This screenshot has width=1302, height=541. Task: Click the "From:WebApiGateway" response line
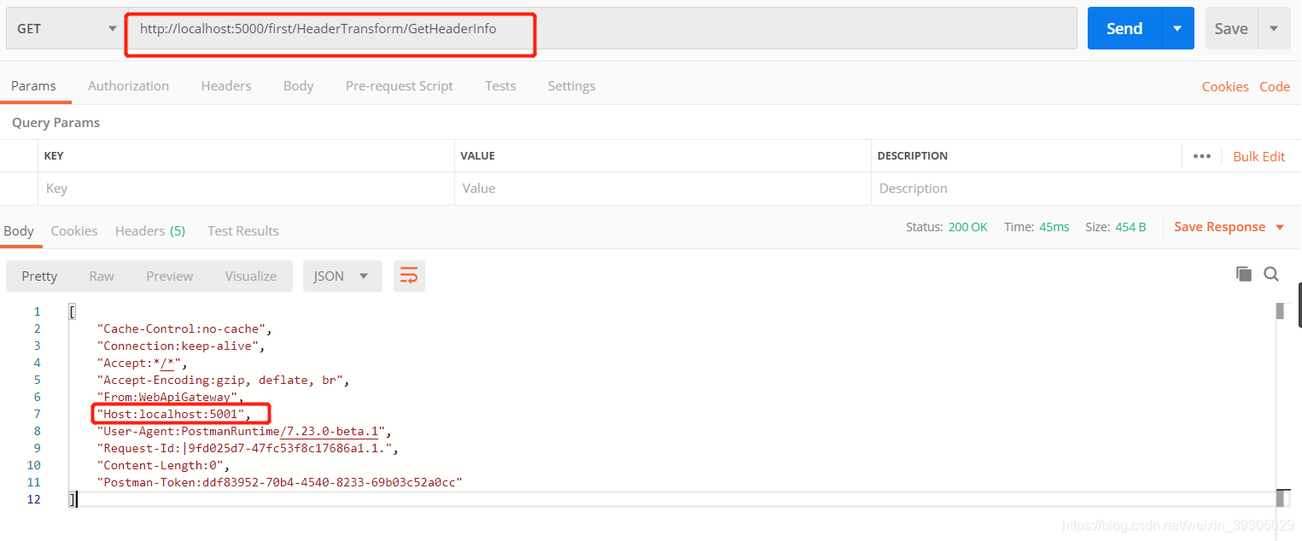click(170, 397)
